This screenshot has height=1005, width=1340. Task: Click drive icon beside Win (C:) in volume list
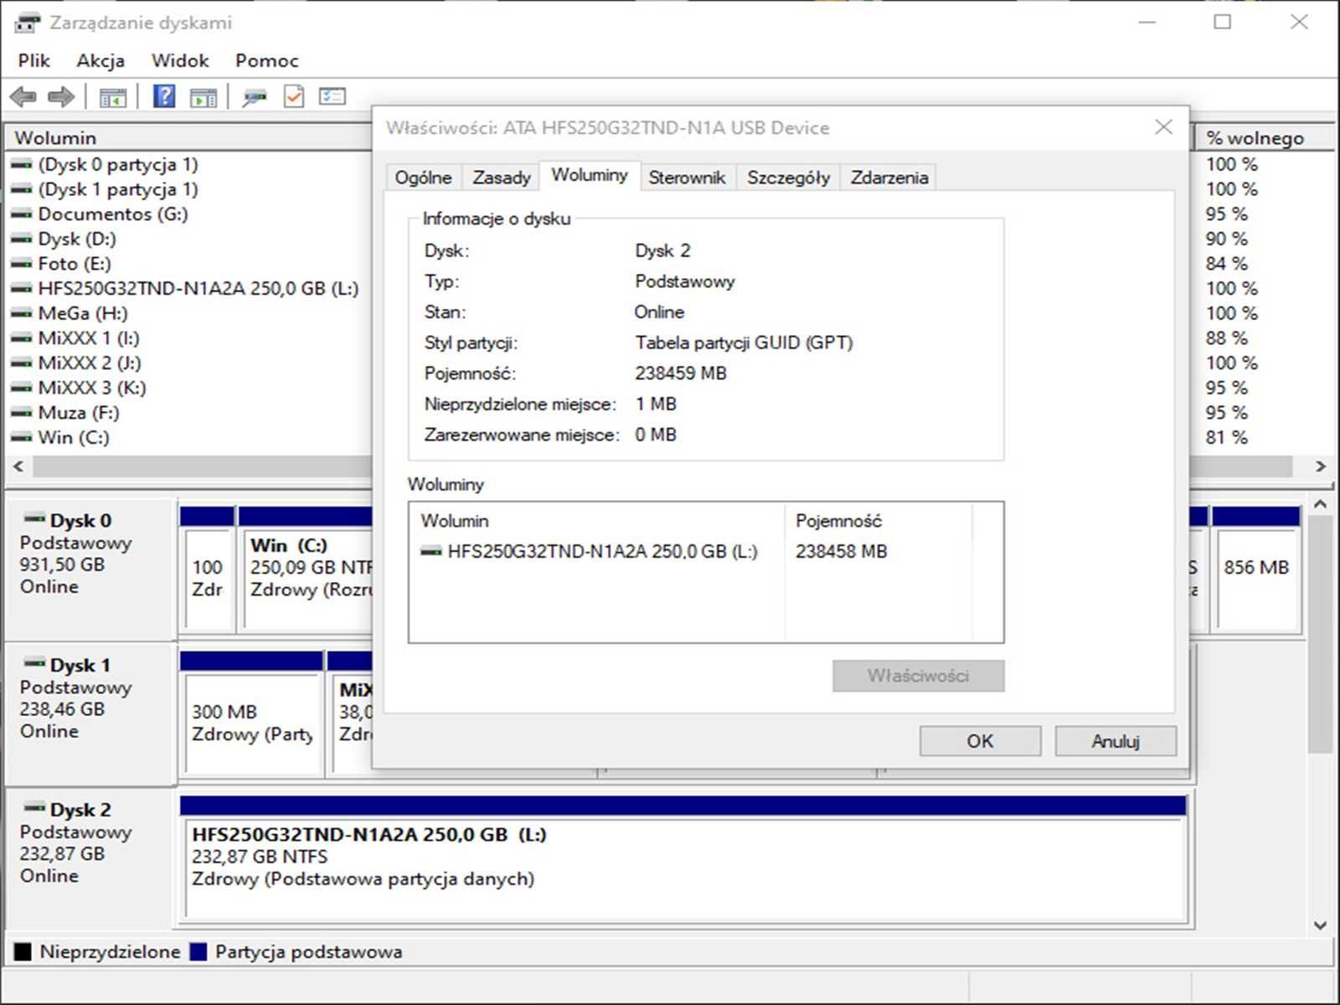click(21, 438)
